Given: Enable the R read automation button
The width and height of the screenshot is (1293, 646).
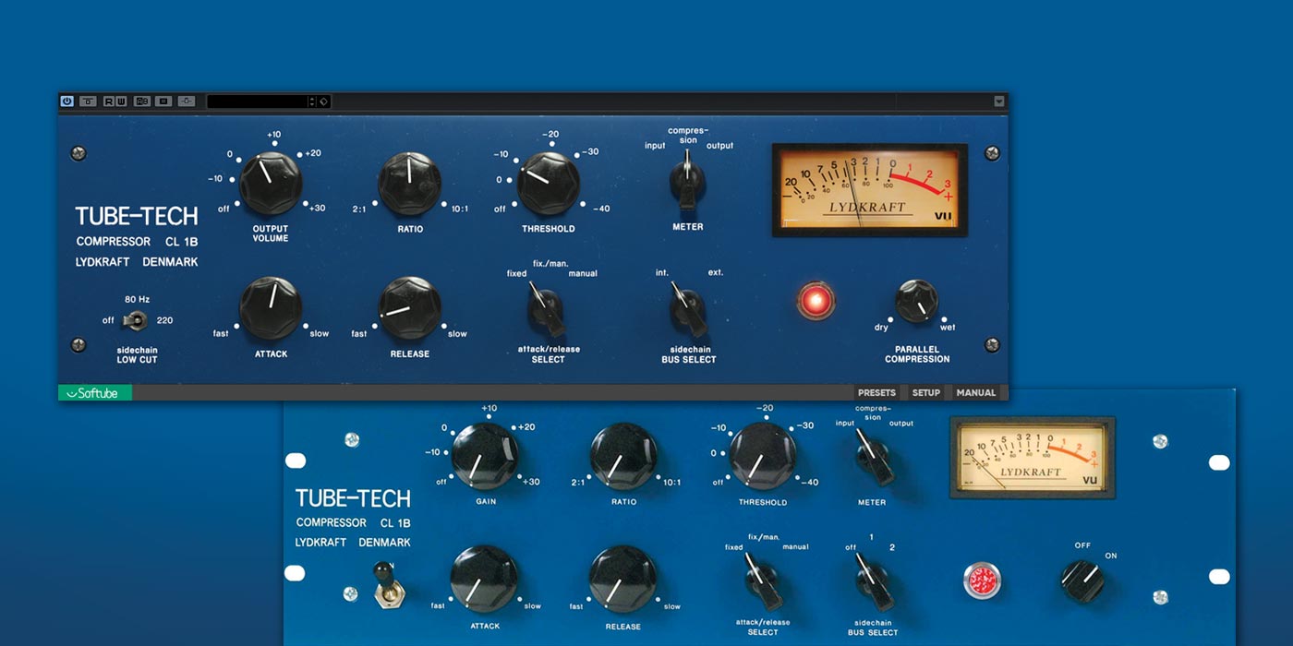Looking at the screenshot, I should 109,102.
